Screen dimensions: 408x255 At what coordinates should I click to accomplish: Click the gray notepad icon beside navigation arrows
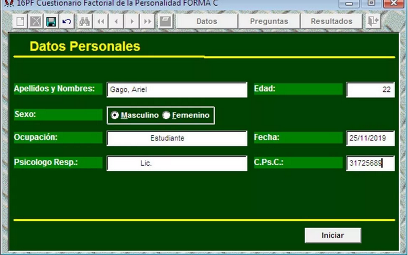tap(165, 21)
